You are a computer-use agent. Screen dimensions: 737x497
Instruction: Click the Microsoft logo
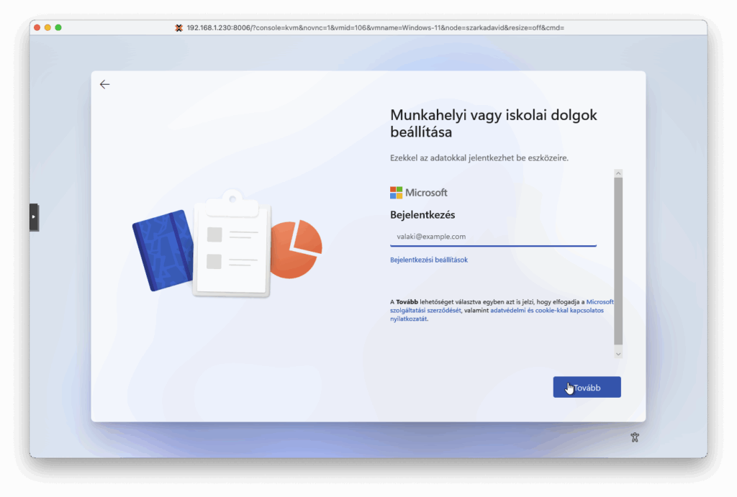click(x=418, y=193)
